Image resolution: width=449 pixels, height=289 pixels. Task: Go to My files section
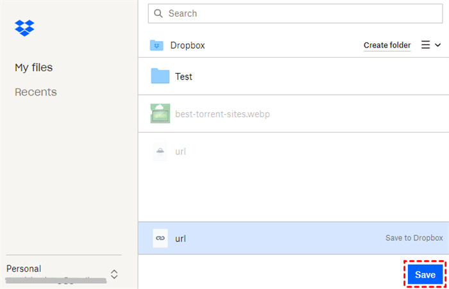tap(33, 67)
